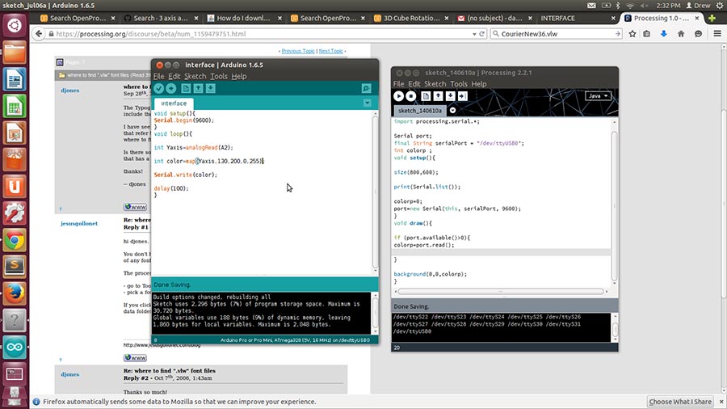Open Arduino tab dropdown arrow at right
The height and width of the screenshot is (409, 727).
click(367, 103)
